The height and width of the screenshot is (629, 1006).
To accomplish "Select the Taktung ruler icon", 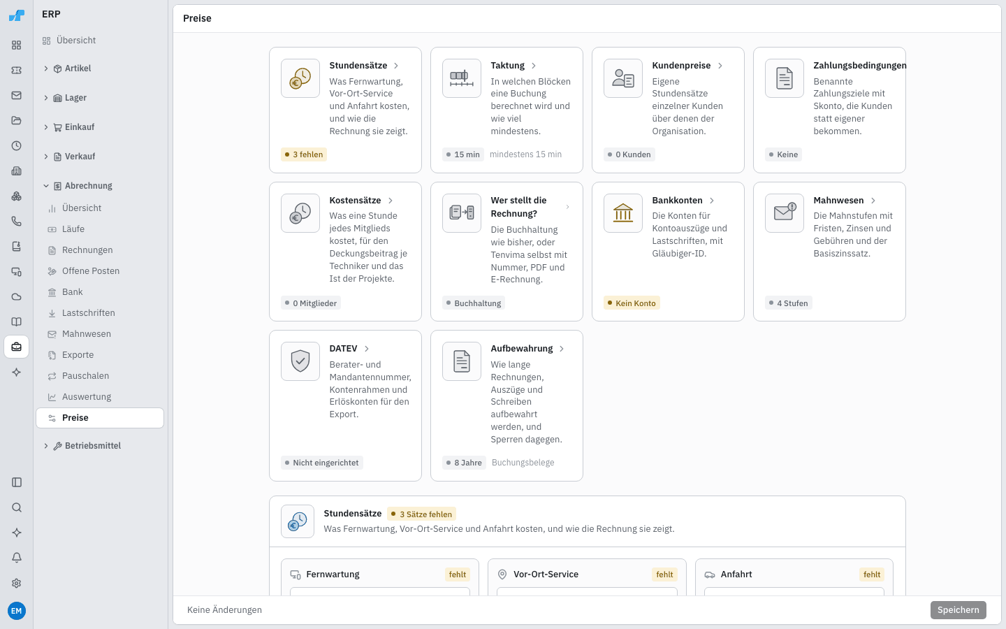I will (462, 78).
